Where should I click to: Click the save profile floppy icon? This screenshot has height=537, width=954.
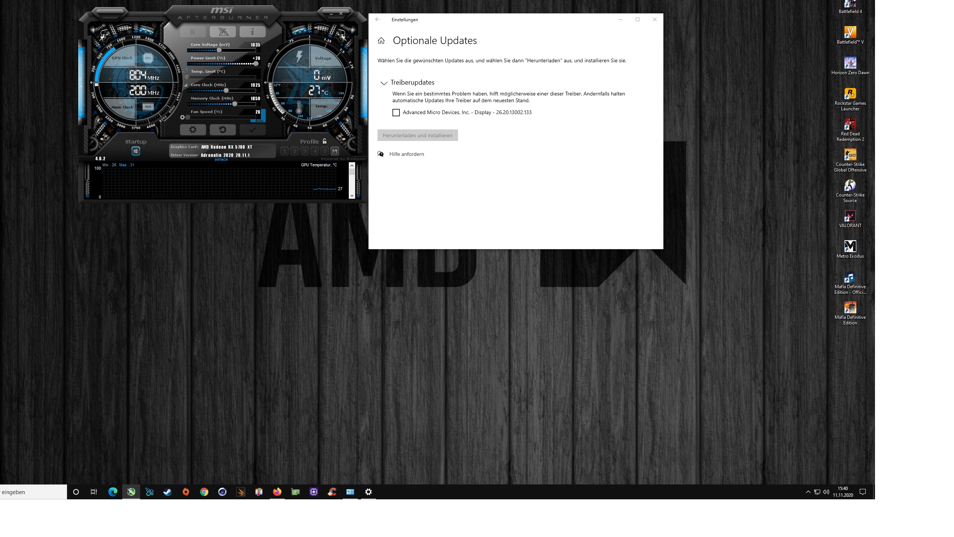[x=335, y=151]
